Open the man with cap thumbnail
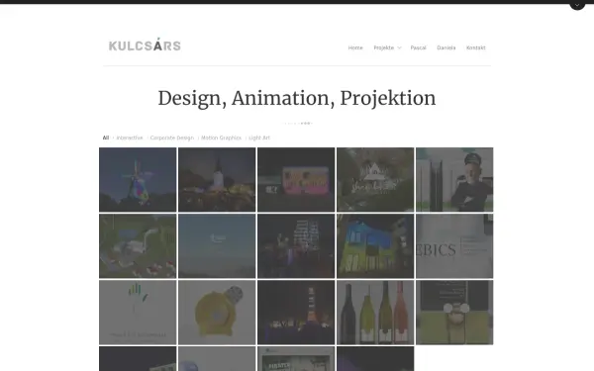The width and height of the screenshot is (594, 371). [x=454, y=180]
